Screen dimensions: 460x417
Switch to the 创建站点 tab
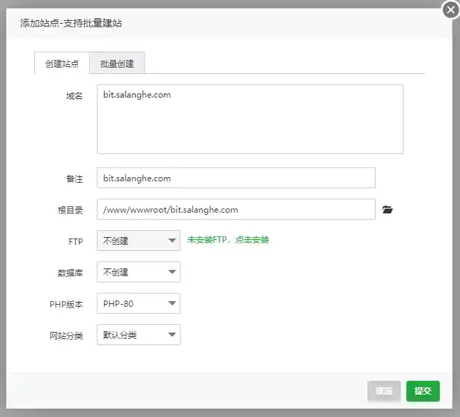62,63
